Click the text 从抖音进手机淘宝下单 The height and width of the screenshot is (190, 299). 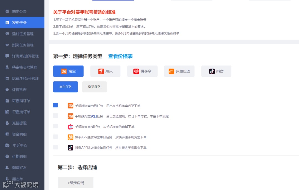[131, 148]
